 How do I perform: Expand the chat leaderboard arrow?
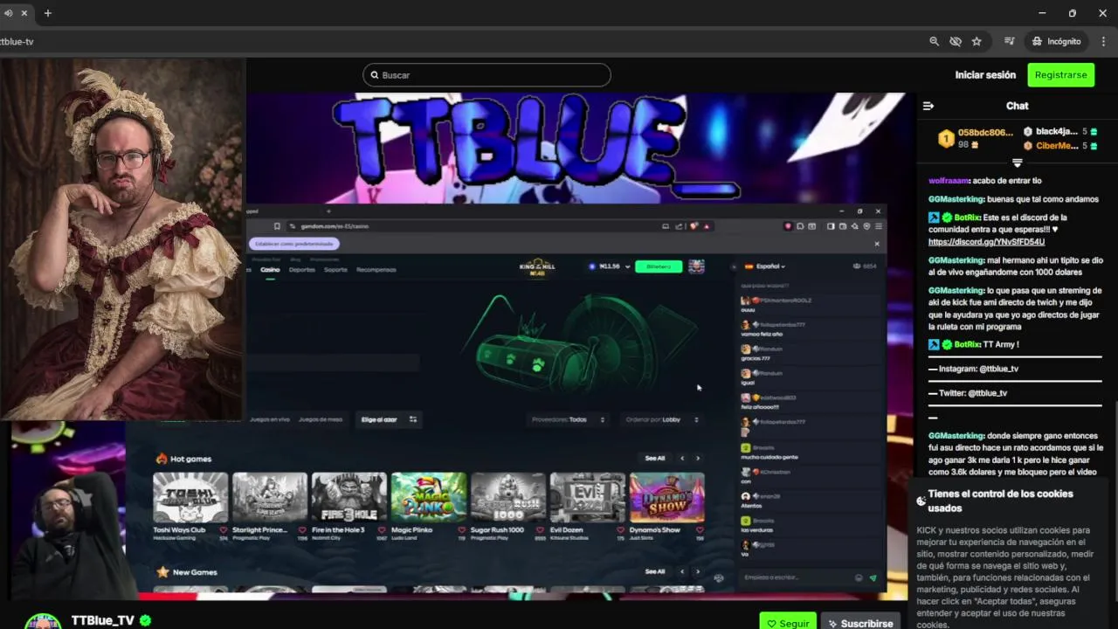tap(1018, 163)
